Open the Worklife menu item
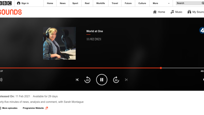204x115 pixels. point(101,3)
